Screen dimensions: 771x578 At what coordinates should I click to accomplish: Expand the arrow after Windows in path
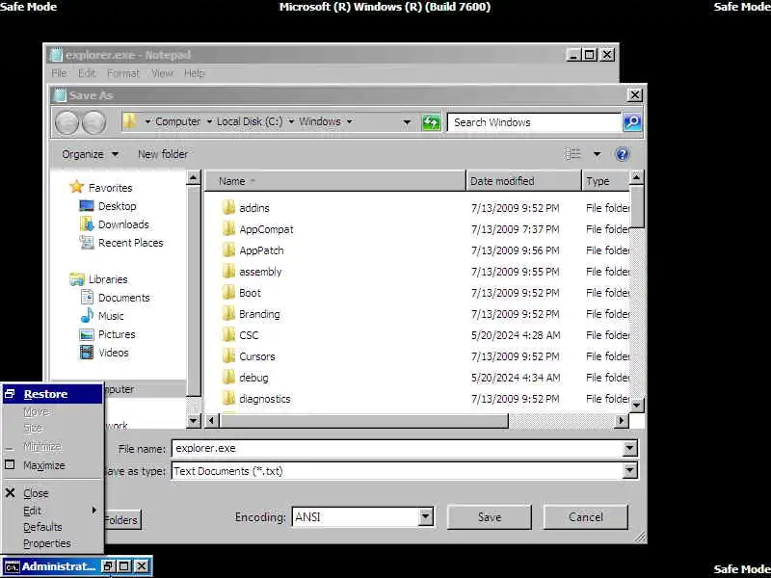click(x=349, y=121)
